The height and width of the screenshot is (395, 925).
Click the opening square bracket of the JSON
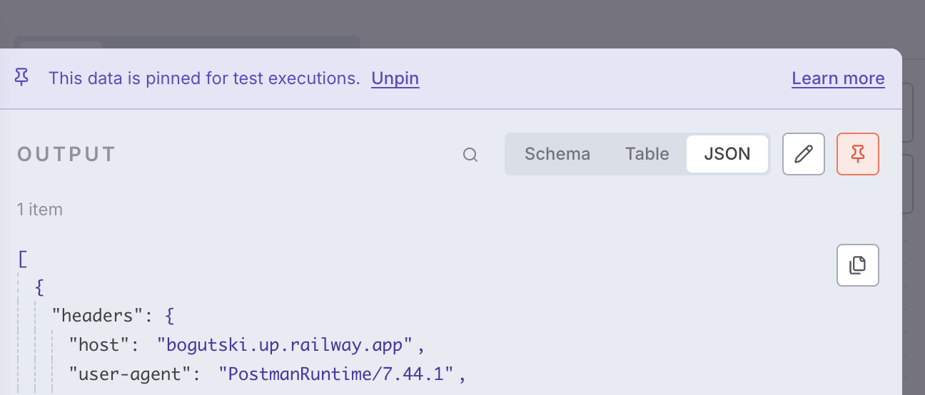[x=23, y=259]
